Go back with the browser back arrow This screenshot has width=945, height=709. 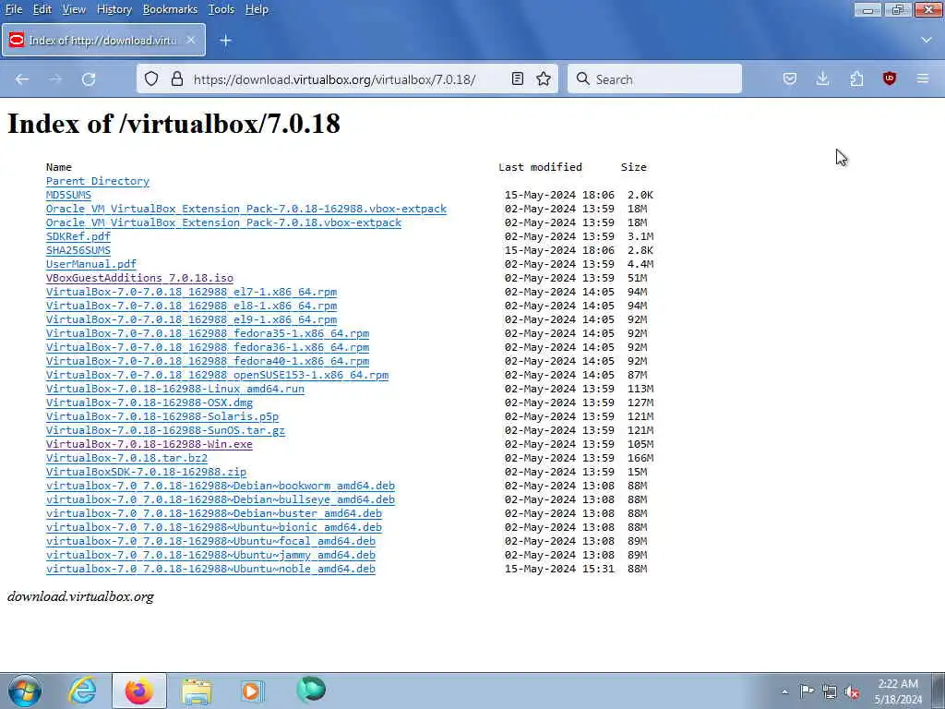pyautogui.click(x=22, y=79)
